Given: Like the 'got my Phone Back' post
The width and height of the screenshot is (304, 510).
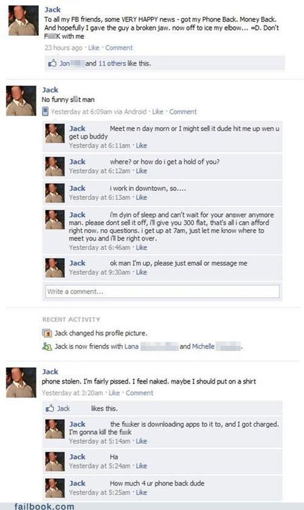Looking at the screenshot, I should click(x=94, y=48).
